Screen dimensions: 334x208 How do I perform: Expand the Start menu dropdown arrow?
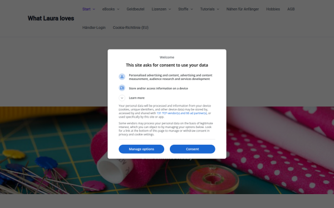click(x=94, y=9)
